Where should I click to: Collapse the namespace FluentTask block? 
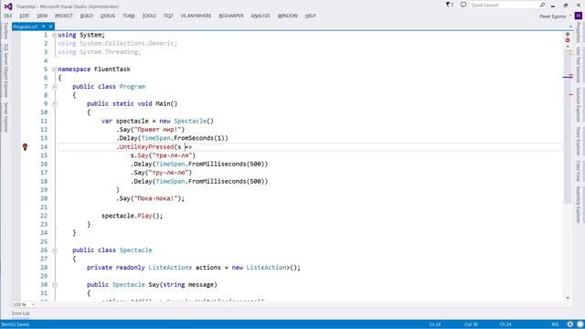(55, 69)
